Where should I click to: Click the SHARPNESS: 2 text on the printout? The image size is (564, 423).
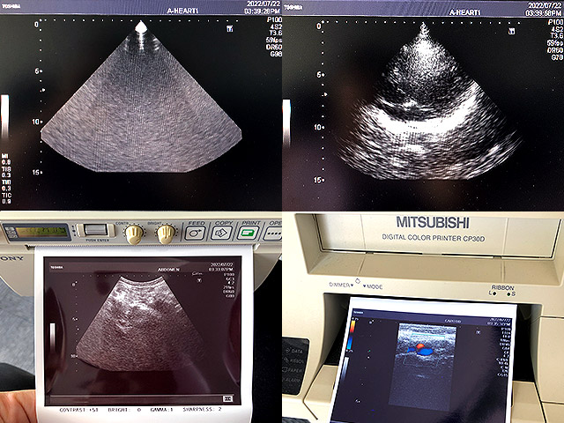click(202, 409)
